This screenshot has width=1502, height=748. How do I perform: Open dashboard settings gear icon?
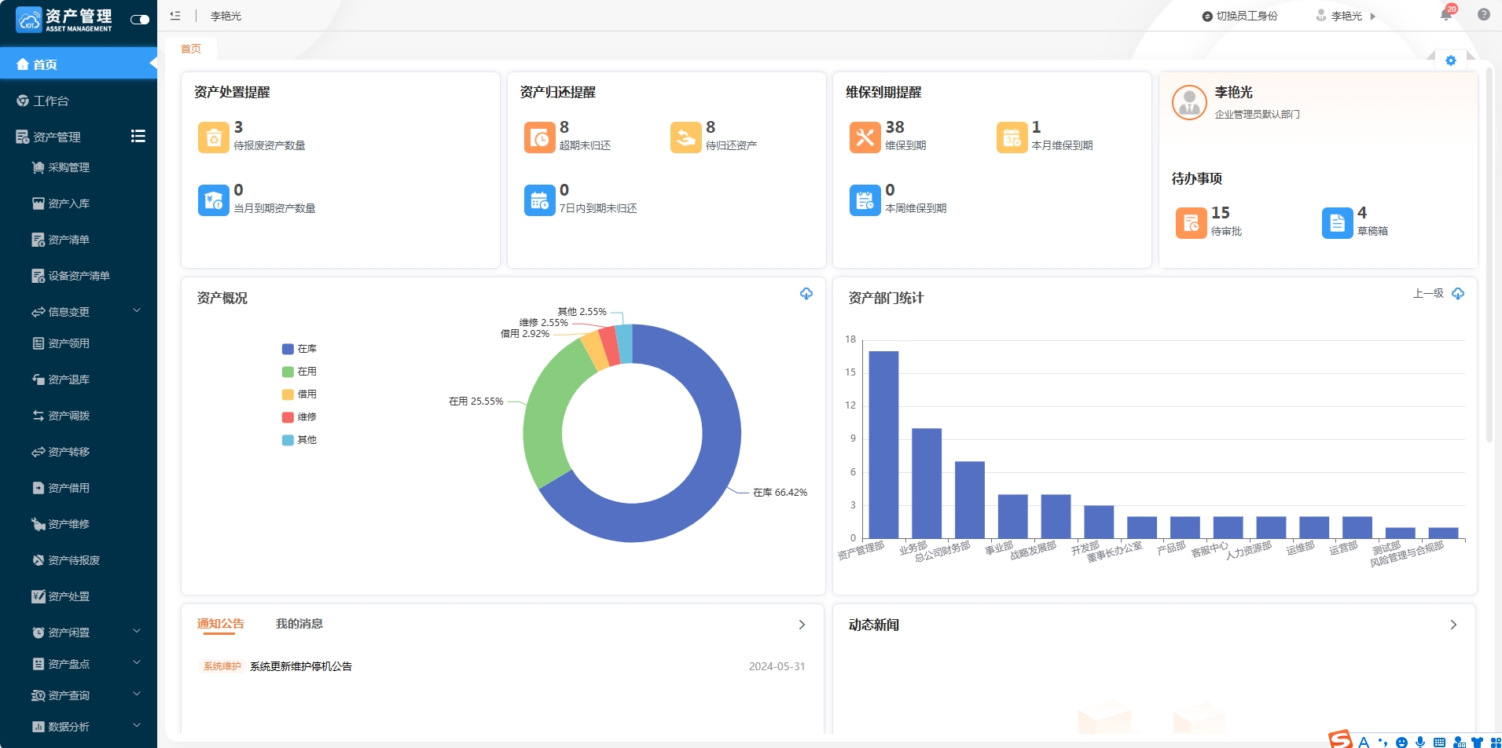[1451, 60]
